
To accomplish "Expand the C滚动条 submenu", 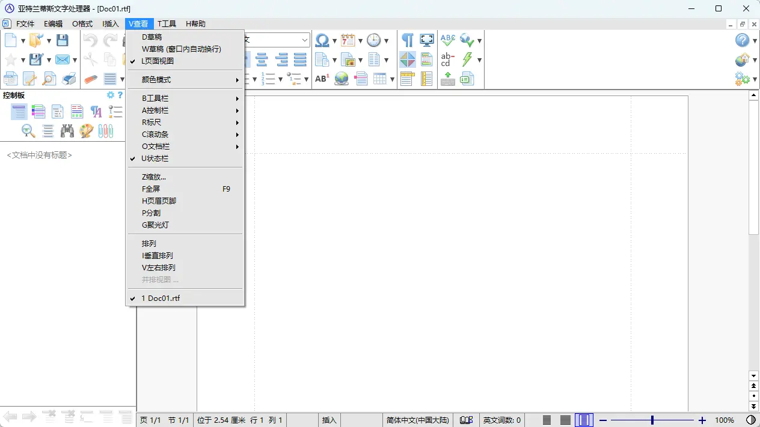I will coord(185,135).
